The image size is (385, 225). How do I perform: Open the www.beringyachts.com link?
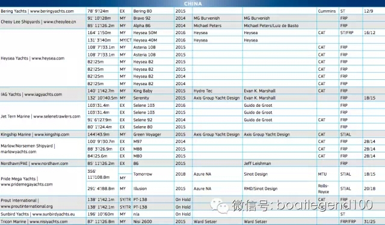coord(52,11)
